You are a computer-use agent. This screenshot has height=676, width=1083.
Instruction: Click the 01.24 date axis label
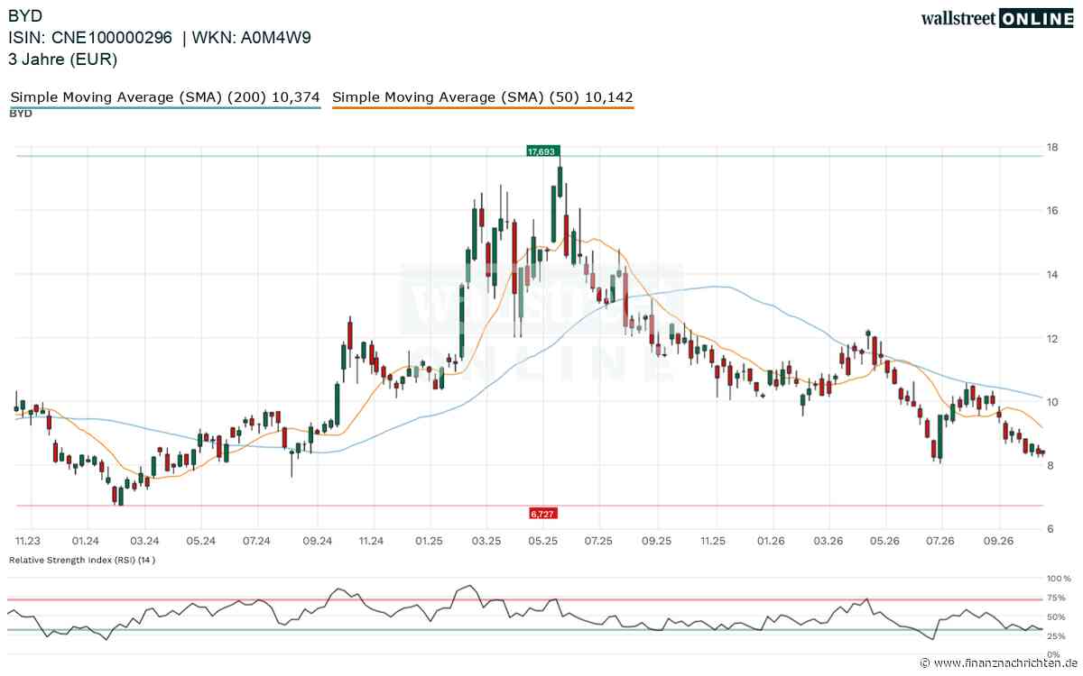(x=86, y=541)
